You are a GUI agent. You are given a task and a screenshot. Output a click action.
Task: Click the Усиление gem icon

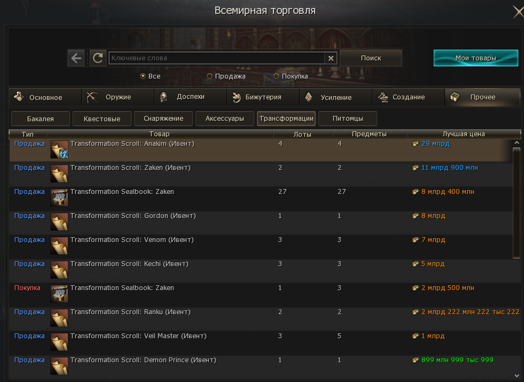click(x=308, y=97)
